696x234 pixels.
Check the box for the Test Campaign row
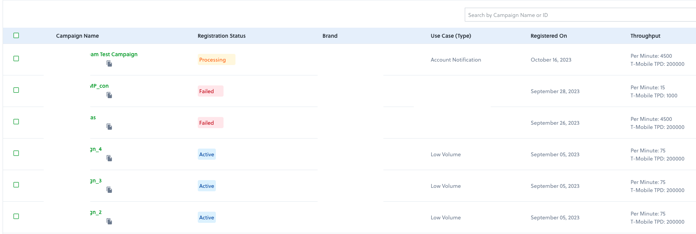click(x=16, y=58)
